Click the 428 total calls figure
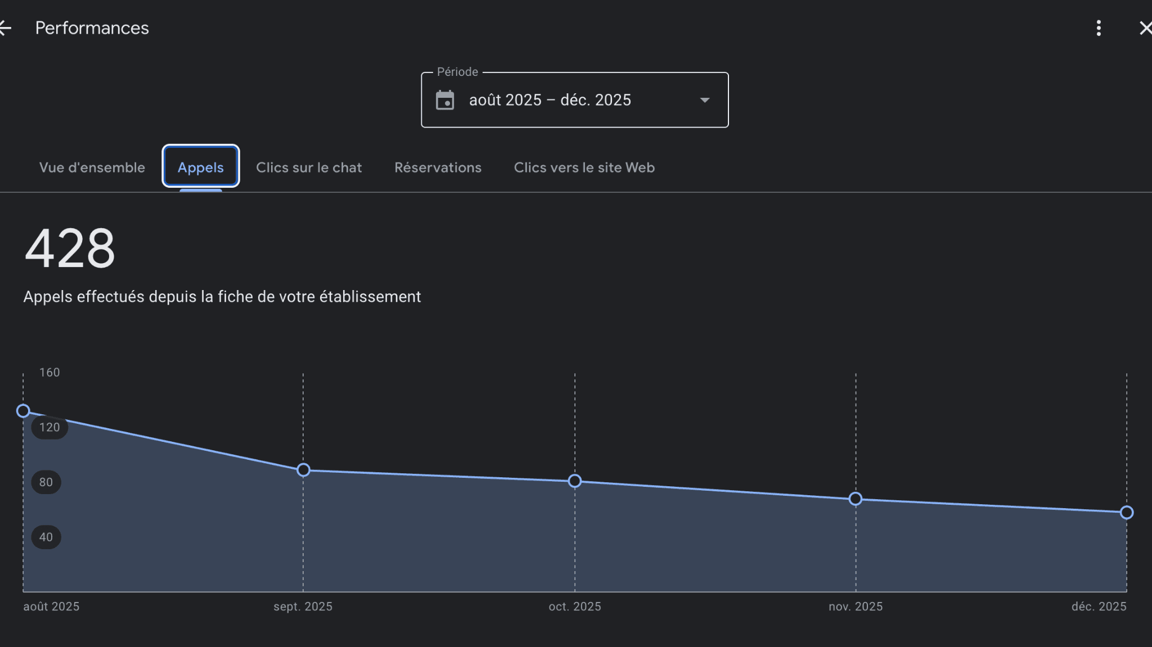 click(70, 248)
